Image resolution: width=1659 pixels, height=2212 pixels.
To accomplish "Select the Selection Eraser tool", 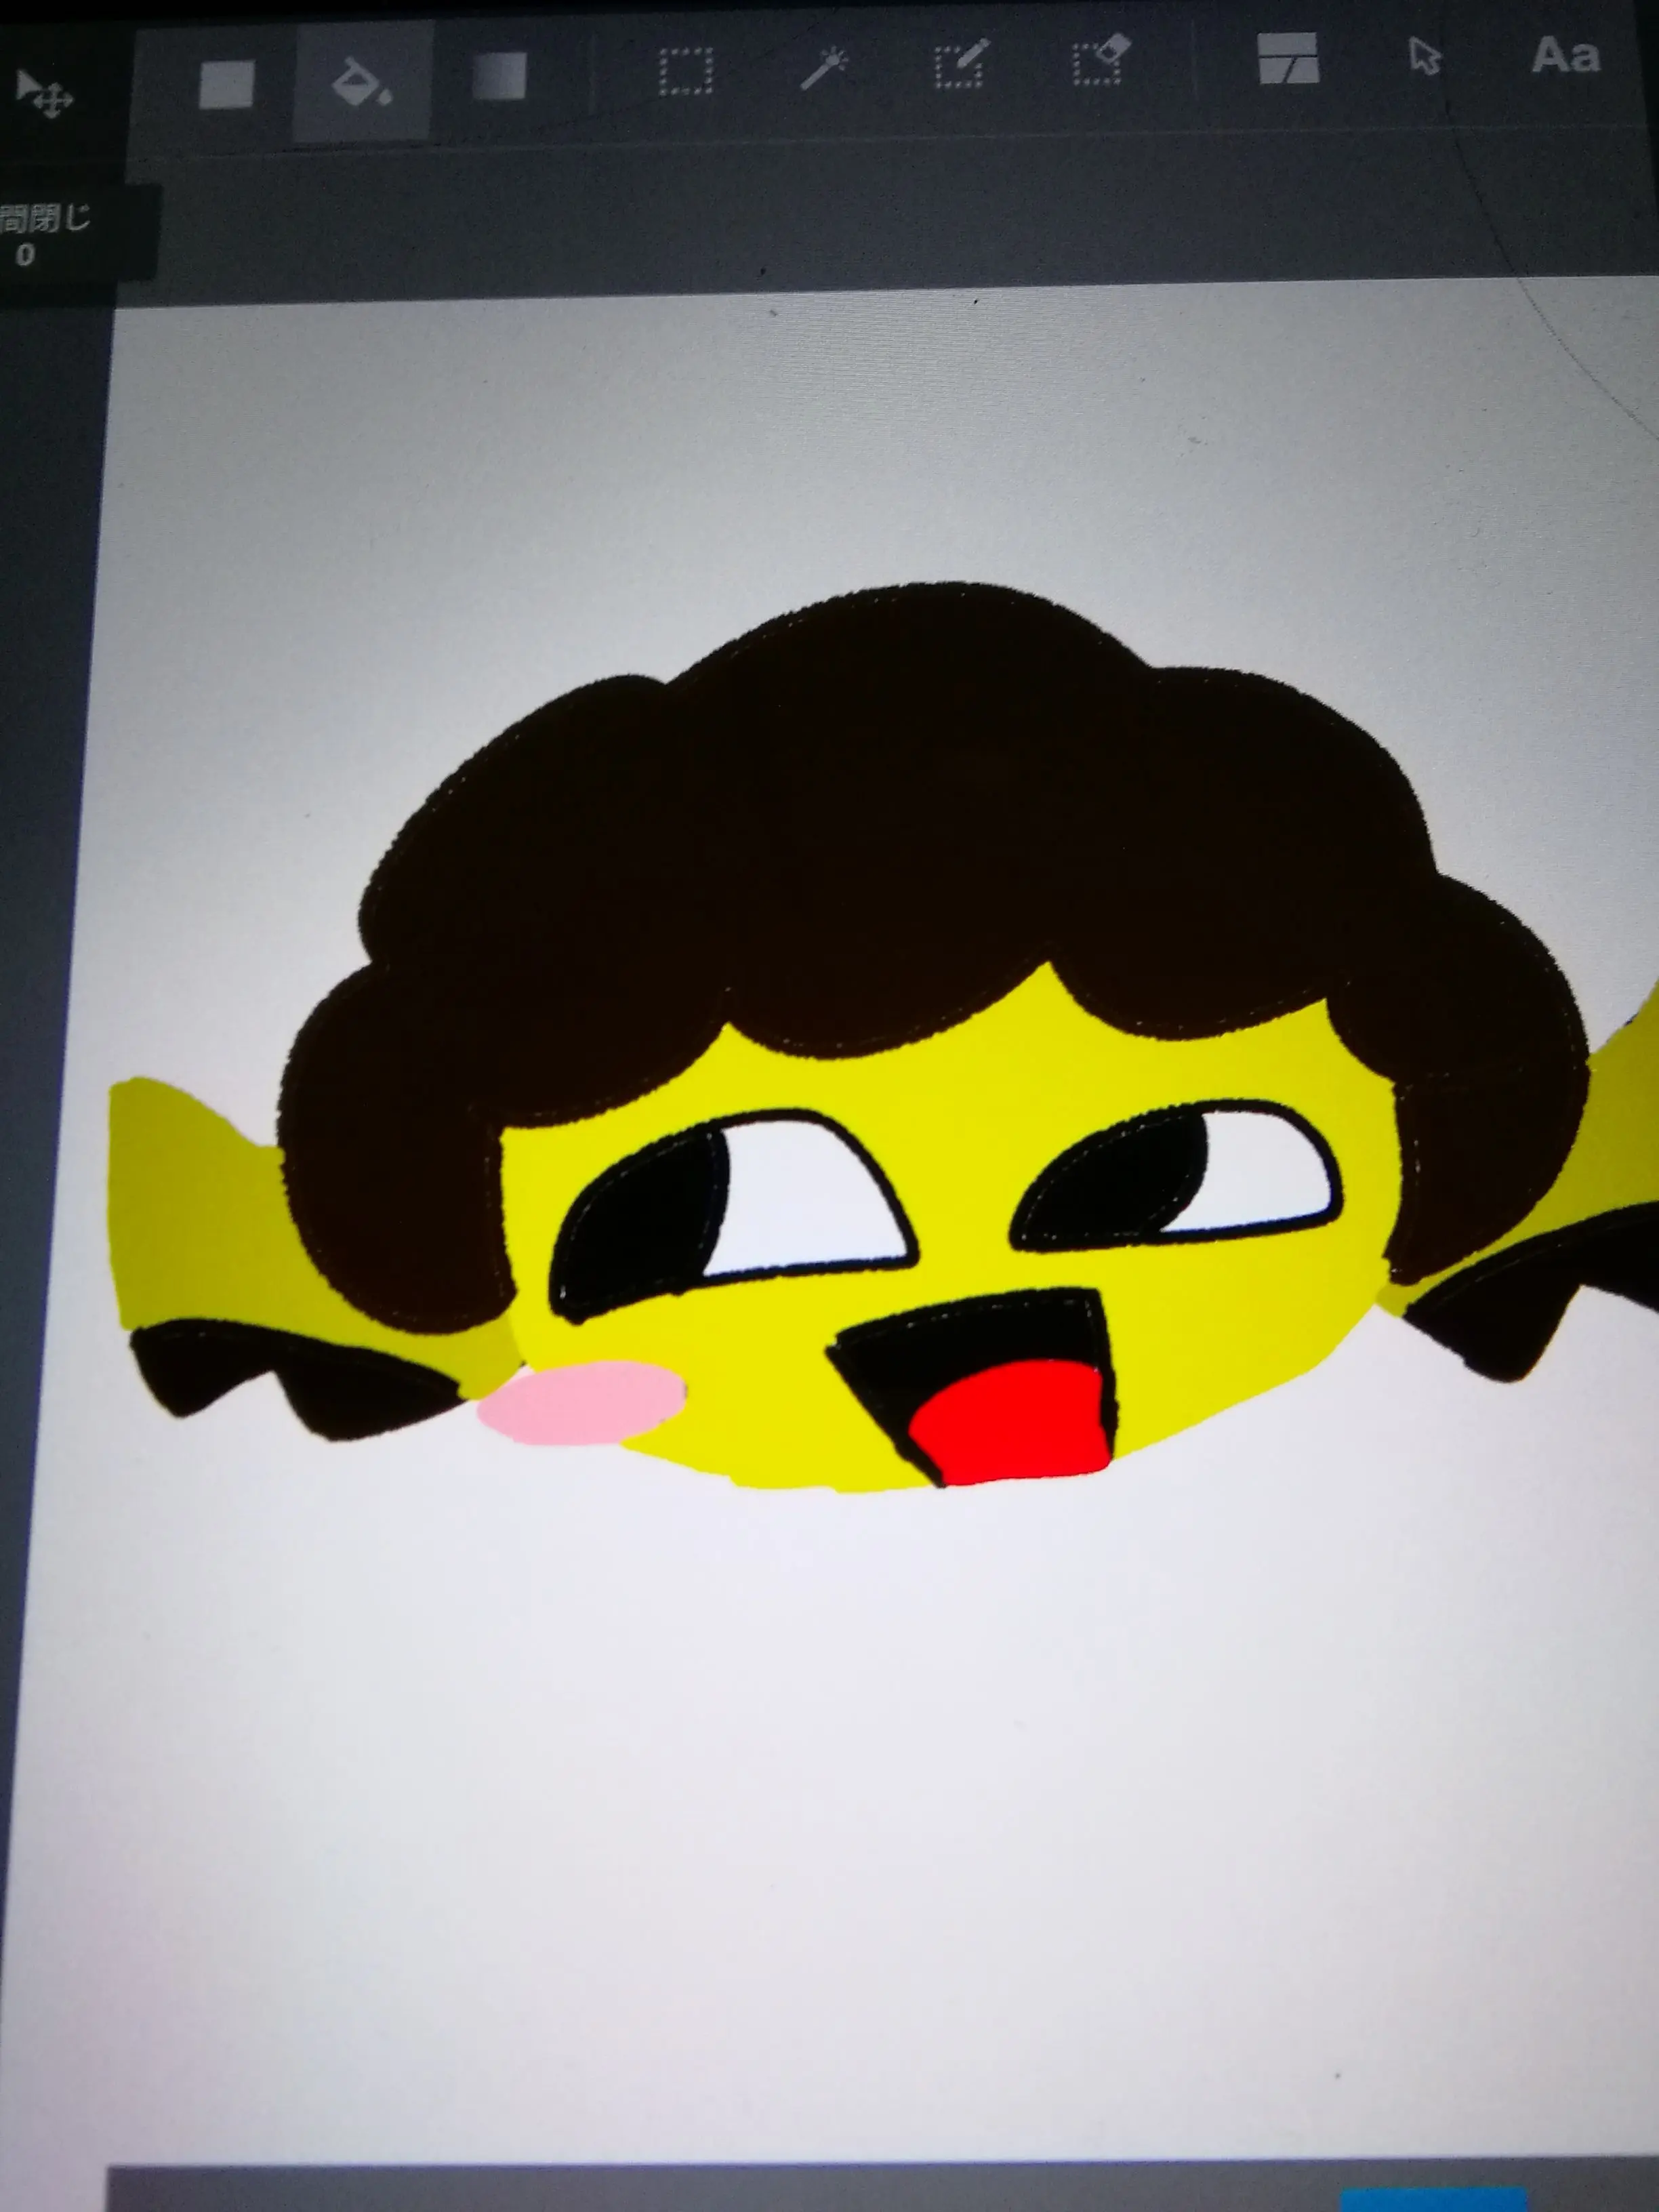I will coord(1102,60).
